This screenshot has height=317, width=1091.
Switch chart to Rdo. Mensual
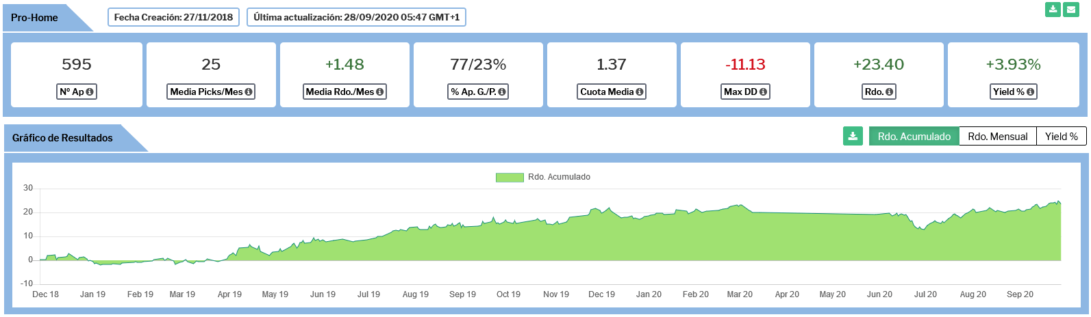pyautogui.click(x=997, y=137)
